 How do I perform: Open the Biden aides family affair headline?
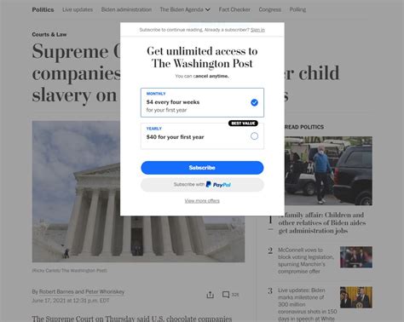tap(322, 222)
